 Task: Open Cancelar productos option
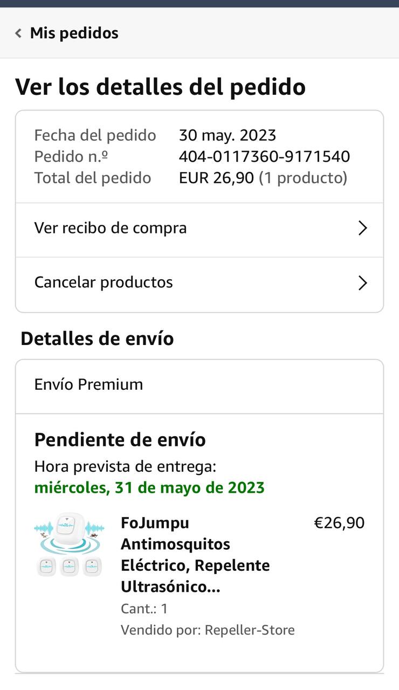(200, 282)
